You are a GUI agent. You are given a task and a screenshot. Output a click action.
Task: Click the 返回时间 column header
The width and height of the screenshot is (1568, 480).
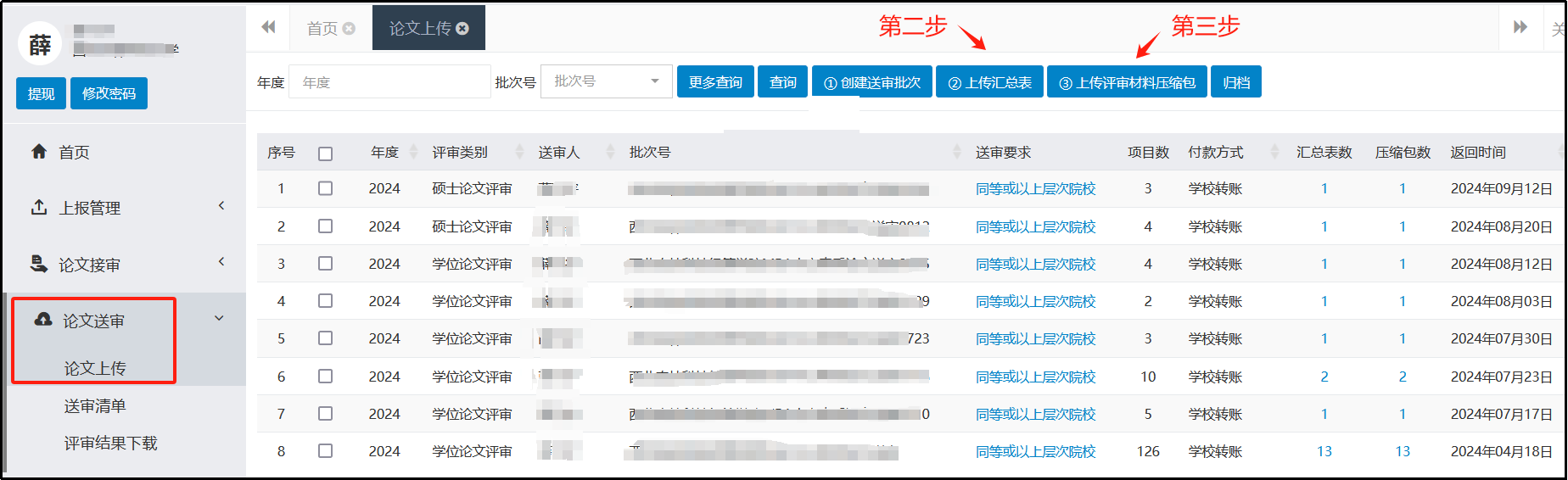(1478, 153)
